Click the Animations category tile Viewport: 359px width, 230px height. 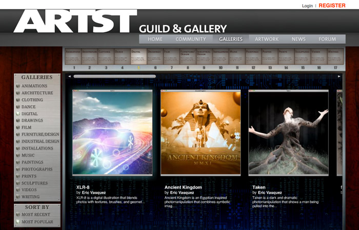(73, 56)
